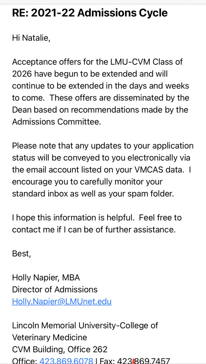Click the red marker inside the fax number
Screen dimensions: 206x364
click(x=134, y=361)
